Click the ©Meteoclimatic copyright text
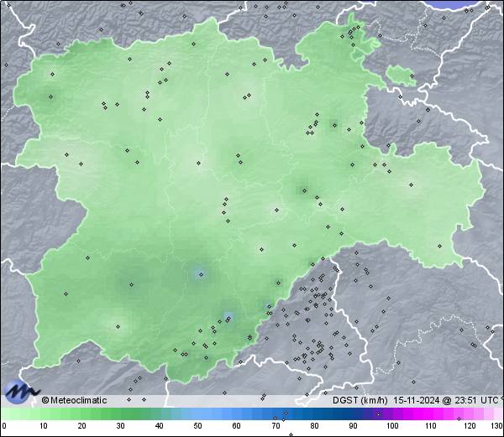This screenshot has height=437, width=504. tap(74, 400)
